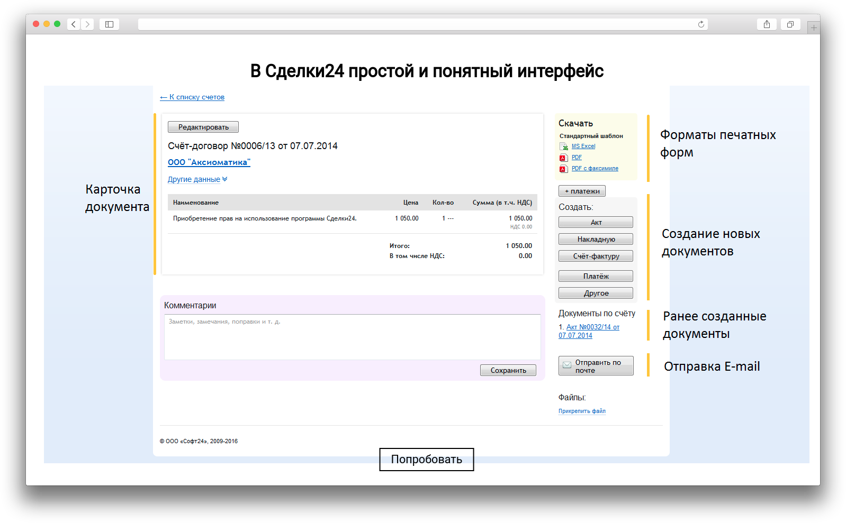Expand the 'Другие данные' section
This screenshot has width=846, height=523.
(x=197, y=179)
